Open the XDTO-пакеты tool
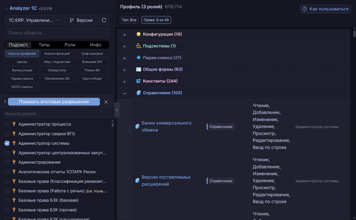The width and height of the screenshot is (356, 220). tap(22, 87)
